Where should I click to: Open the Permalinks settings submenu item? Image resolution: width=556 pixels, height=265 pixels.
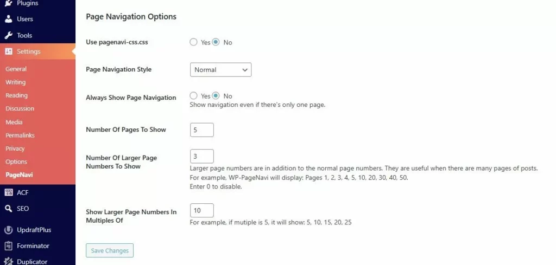[x=20, y=135]
